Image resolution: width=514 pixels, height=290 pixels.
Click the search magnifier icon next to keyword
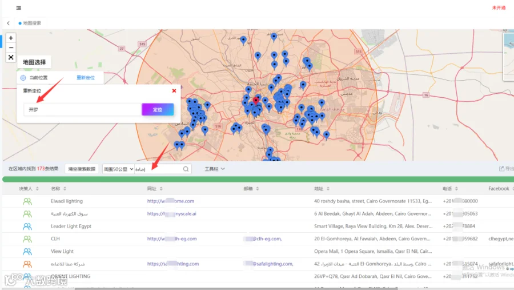186,169
